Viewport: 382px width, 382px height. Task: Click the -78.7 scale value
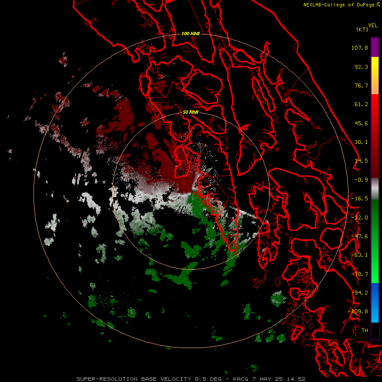pyautogui.click(x=360, y=274)
